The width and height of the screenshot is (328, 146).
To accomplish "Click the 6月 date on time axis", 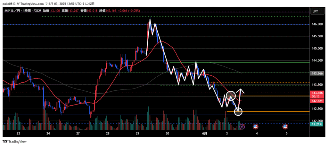I will (205, 133).
